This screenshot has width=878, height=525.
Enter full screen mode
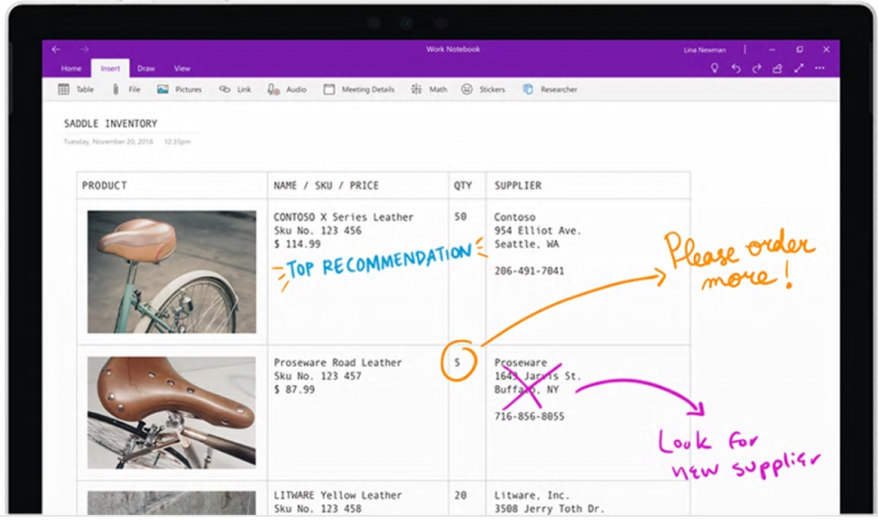click(x=799, y=68)
